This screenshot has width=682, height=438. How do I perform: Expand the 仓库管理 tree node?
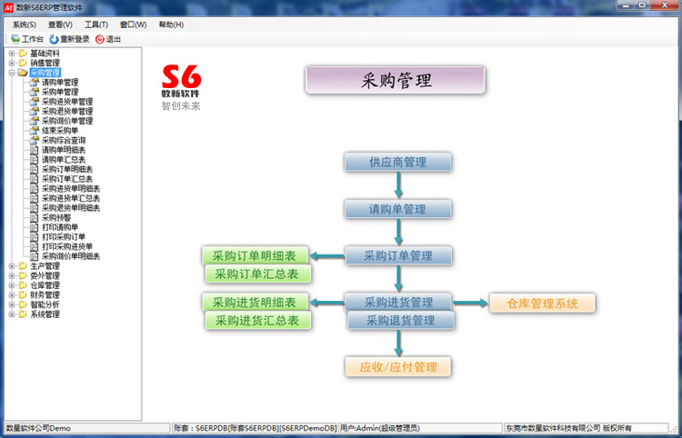(12, 285)
